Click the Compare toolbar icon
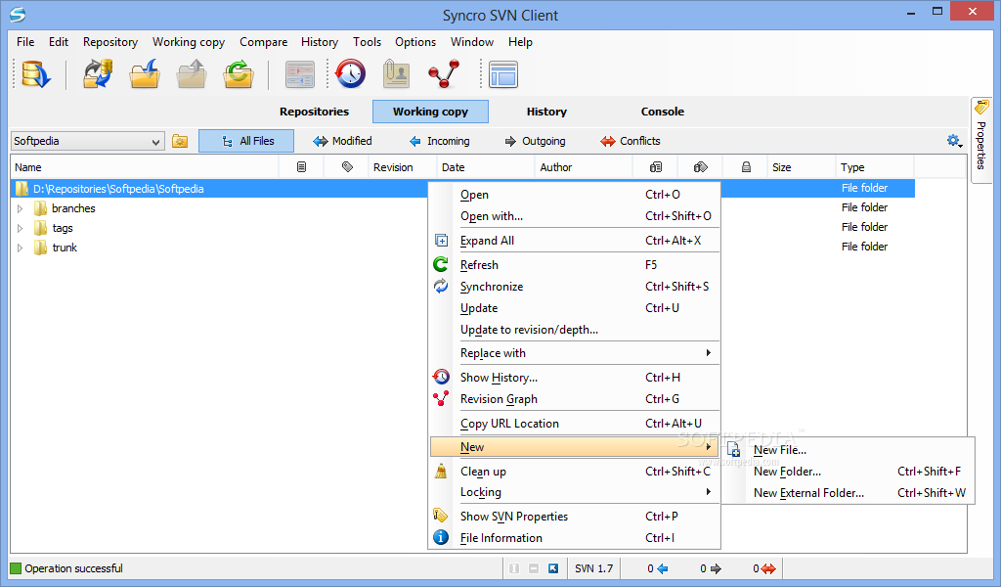The width and height of the screenshot is (1001, 587). click(299, 74)
